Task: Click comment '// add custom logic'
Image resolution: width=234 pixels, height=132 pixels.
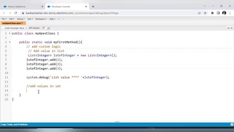Action: pyautogui.click(x=44, y=47)
